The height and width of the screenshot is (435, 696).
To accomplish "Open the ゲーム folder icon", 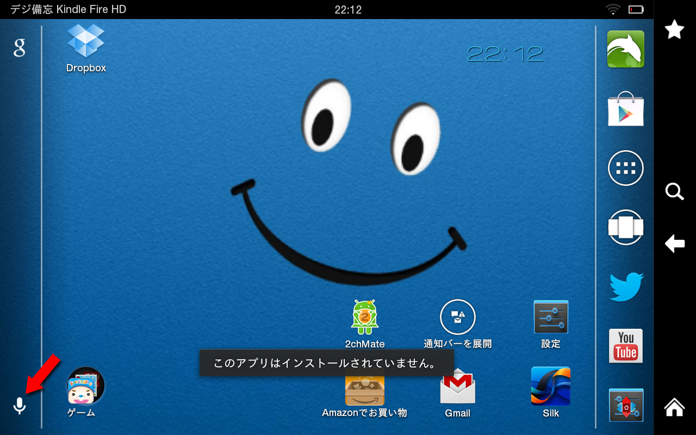I will coord(85,386).
